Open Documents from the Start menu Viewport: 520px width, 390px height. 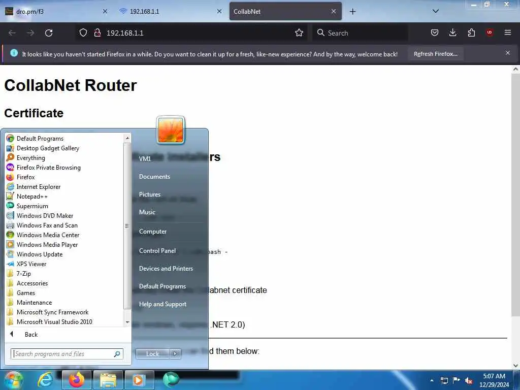click(x=154, y=176)
